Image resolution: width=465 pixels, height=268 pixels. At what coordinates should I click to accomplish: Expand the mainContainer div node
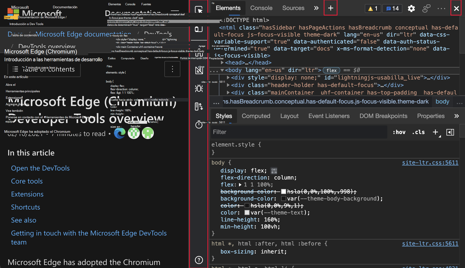click(x=228, y=92)
